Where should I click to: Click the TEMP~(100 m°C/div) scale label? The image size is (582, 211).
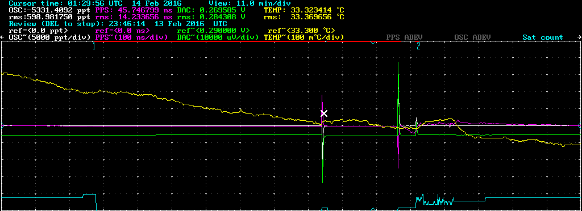click(x=304, y=37)
